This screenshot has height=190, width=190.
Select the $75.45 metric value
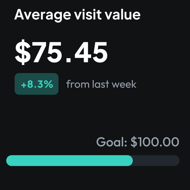tap(61, 52)
